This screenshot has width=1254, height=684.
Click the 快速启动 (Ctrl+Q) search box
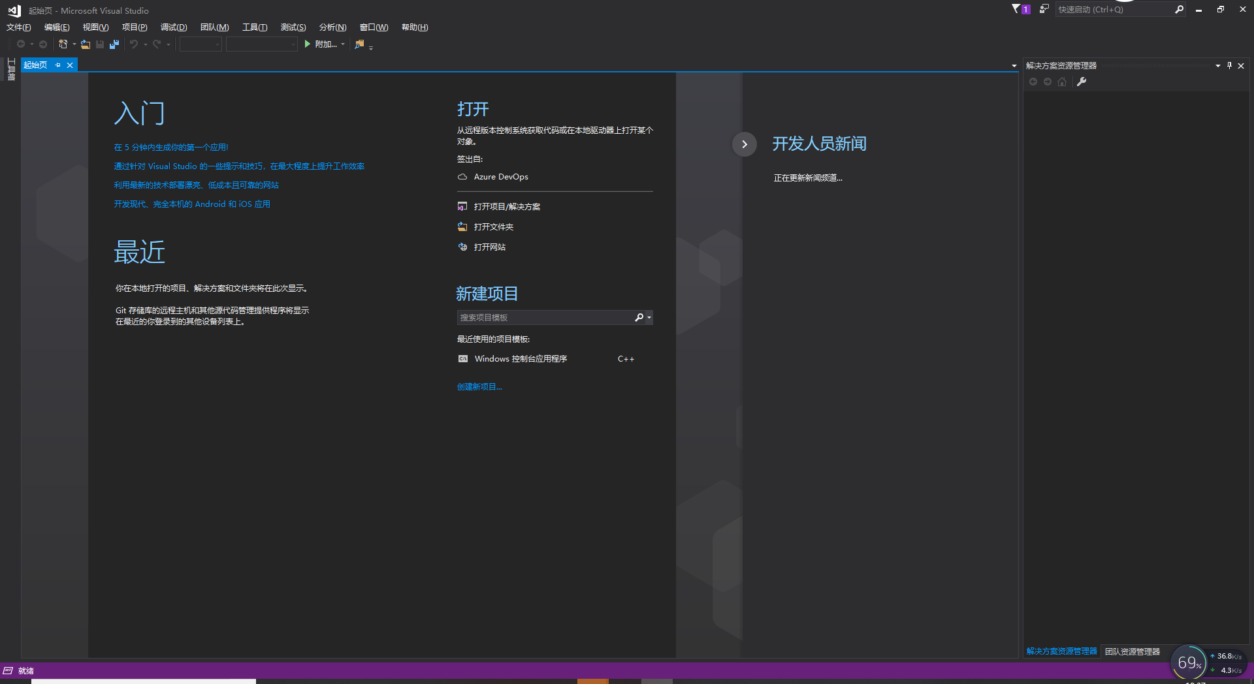tap(1114, 9)
